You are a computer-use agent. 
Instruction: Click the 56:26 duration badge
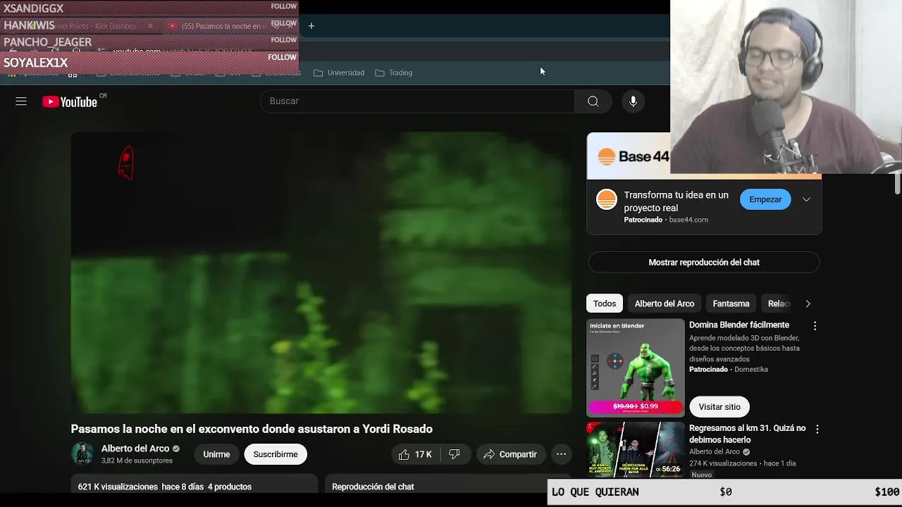coord(670,469)
